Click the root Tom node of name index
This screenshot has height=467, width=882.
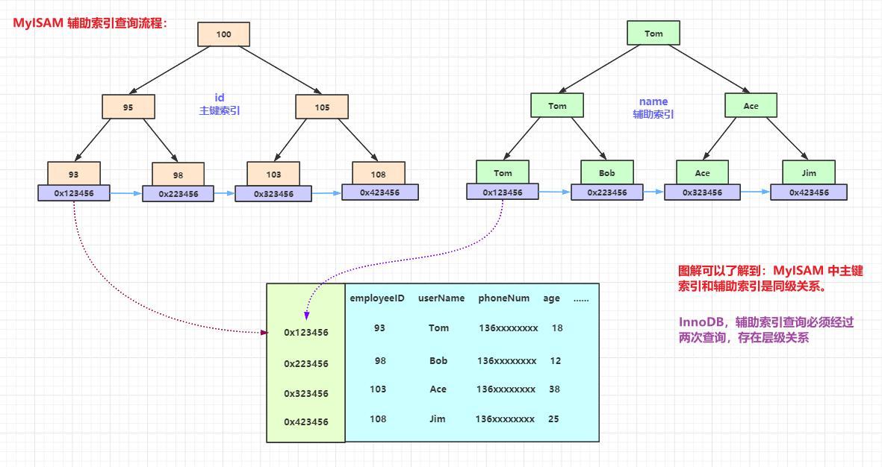[653, 33]
